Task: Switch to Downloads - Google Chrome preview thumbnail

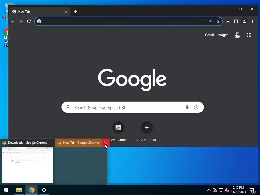Action: [27, 165]
